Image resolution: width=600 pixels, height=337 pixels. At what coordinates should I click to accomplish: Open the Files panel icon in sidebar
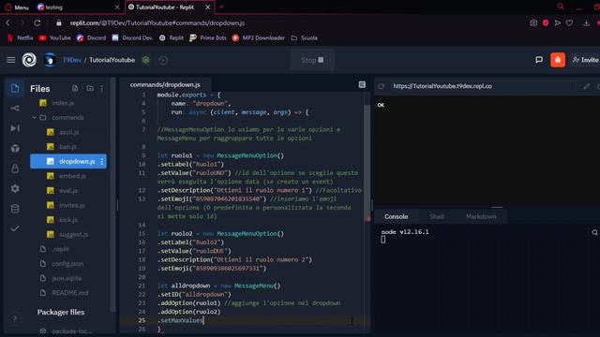pyautogui.click(x=15, y=88)
